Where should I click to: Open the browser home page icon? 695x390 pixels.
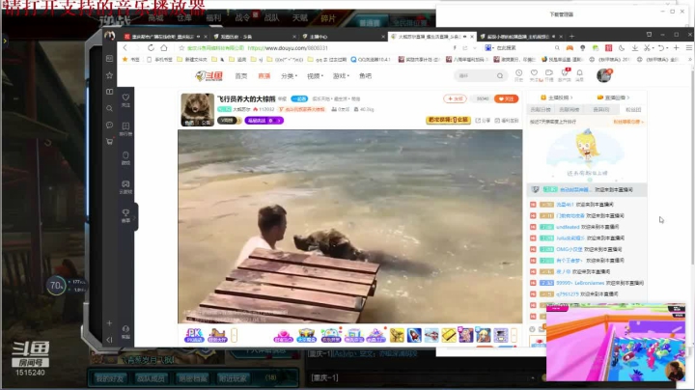click(x=164, y=48)
